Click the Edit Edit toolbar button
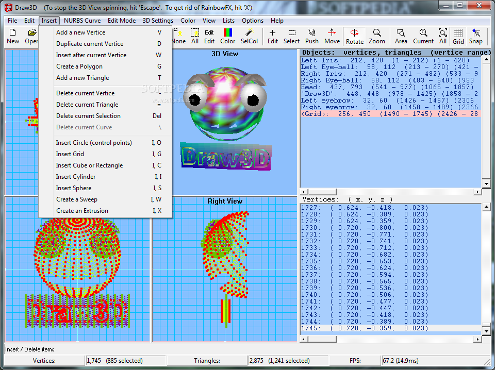The image size is (495, 370). [209, 36]
